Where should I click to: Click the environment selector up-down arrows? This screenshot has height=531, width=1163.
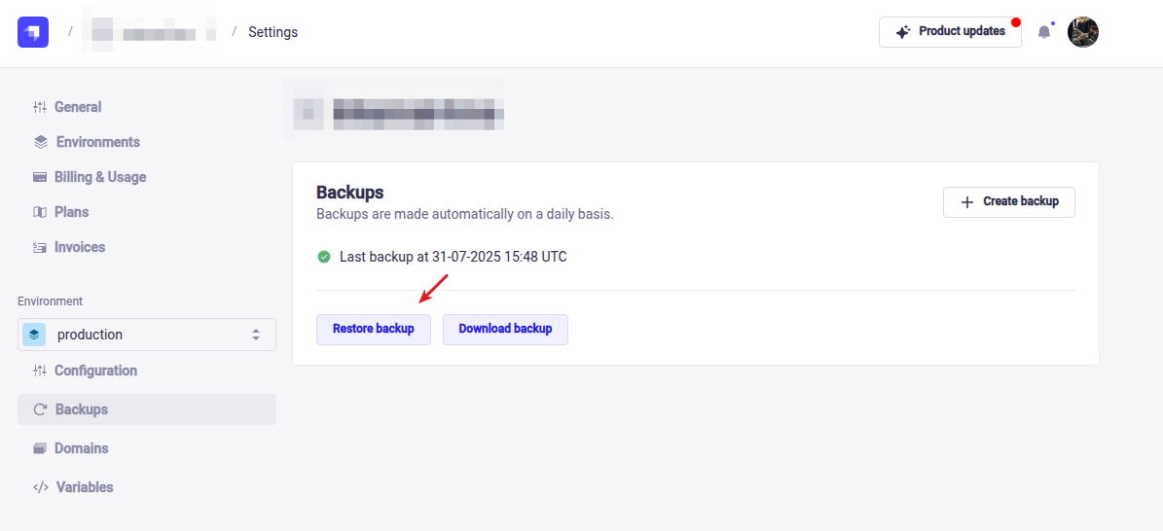(256, 335)
